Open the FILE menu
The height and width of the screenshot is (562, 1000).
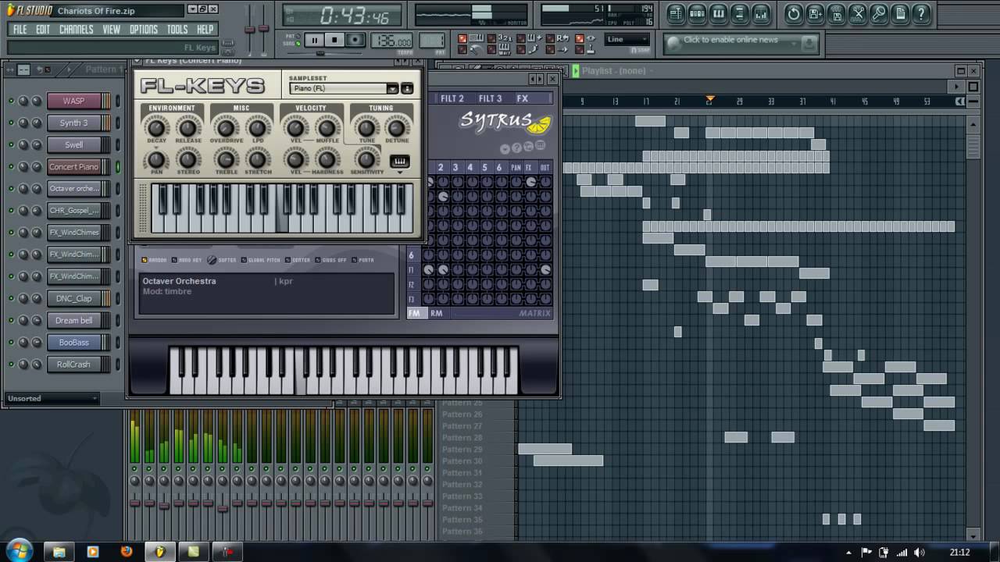[20, 30]
